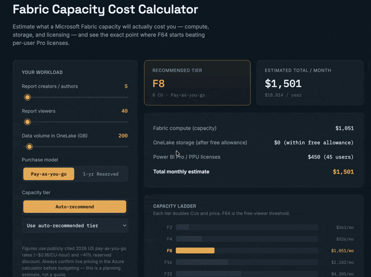Click the 'Power BI Pro / PPU licenses' label

click(187, 157)
